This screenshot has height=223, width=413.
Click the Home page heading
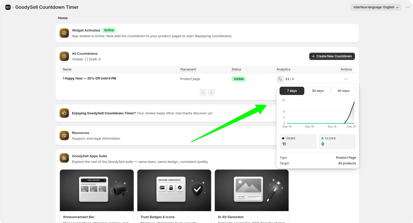tap(63, 18)
